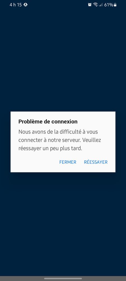Tap the 4 h 15 clock
The width and height of the screenshot is (126, 281).
coord(16,5)
